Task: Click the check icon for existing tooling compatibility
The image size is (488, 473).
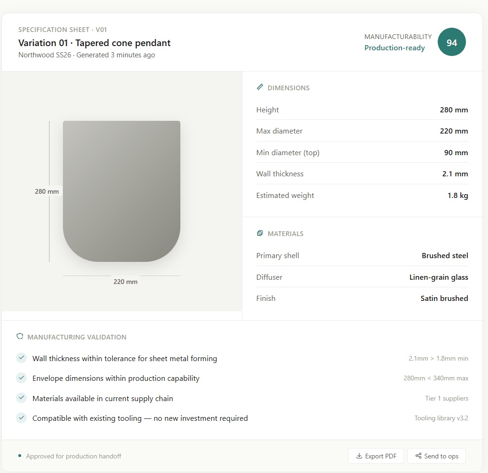Action: point(22,418)
